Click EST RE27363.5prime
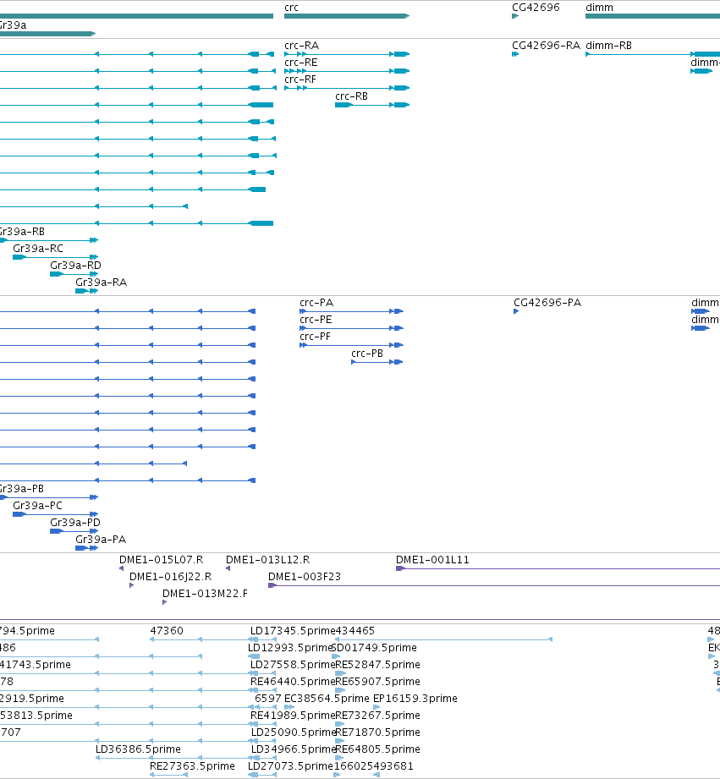The width and height of the screenshot is (720, 779). pyautogui.click(x=192, y=766)
